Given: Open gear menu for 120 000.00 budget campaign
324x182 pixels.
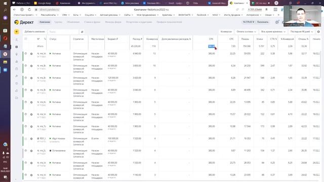Looking at the screenshot, I should [x=31, y=78].
